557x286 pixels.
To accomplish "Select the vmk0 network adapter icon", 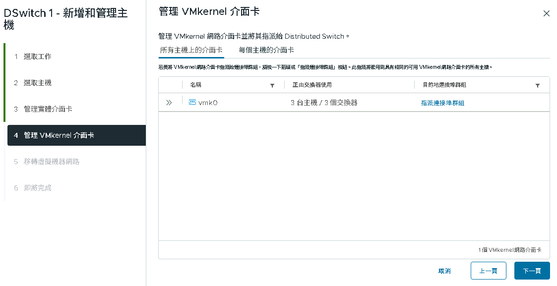I will point(192,103).
